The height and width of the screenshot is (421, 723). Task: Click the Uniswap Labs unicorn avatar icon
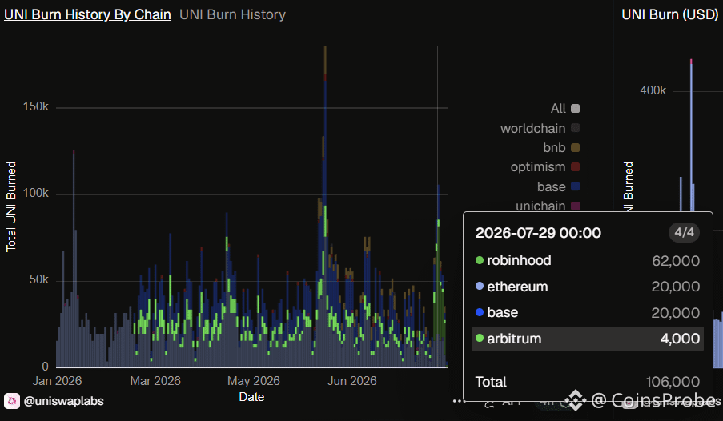pos(12,401)
